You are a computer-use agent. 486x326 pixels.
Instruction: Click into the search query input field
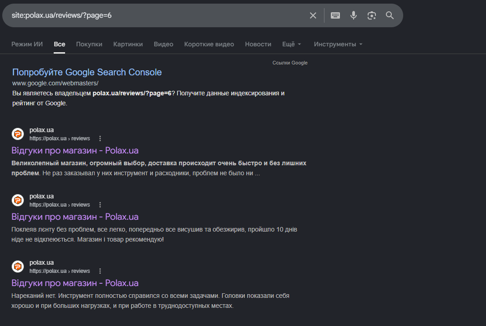[x=155, y=15]
